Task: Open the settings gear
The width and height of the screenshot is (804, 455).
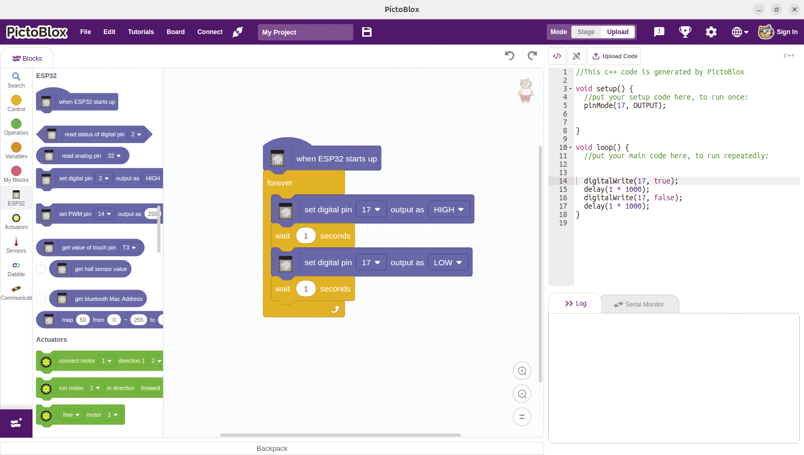Action: [711, 32]
